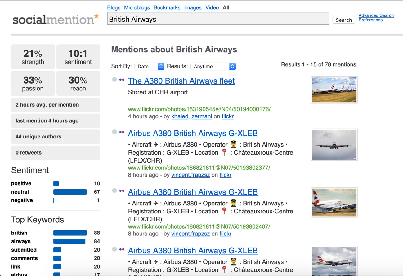Click the negative sentiment label

[22, 200]
